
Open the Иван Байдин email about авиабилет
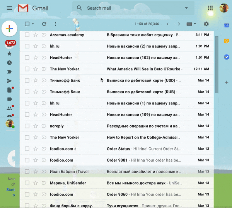pyautogui.click(x=117, y=171)
